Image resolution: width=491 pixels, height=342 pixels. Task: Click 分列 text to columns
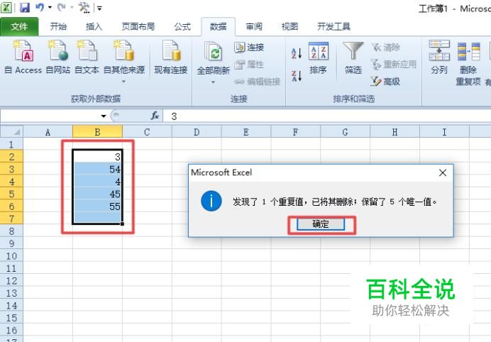(x=439, y=57)
